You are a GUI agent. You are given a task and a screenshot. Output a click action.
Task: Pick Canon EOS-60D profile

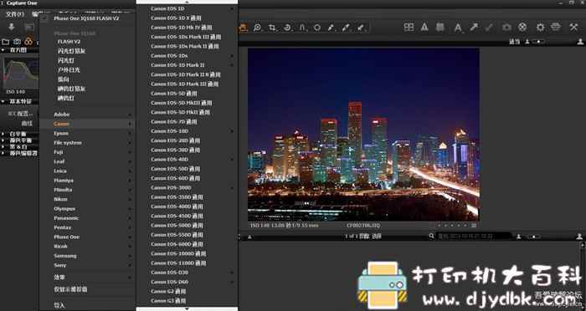coord(175,178)
